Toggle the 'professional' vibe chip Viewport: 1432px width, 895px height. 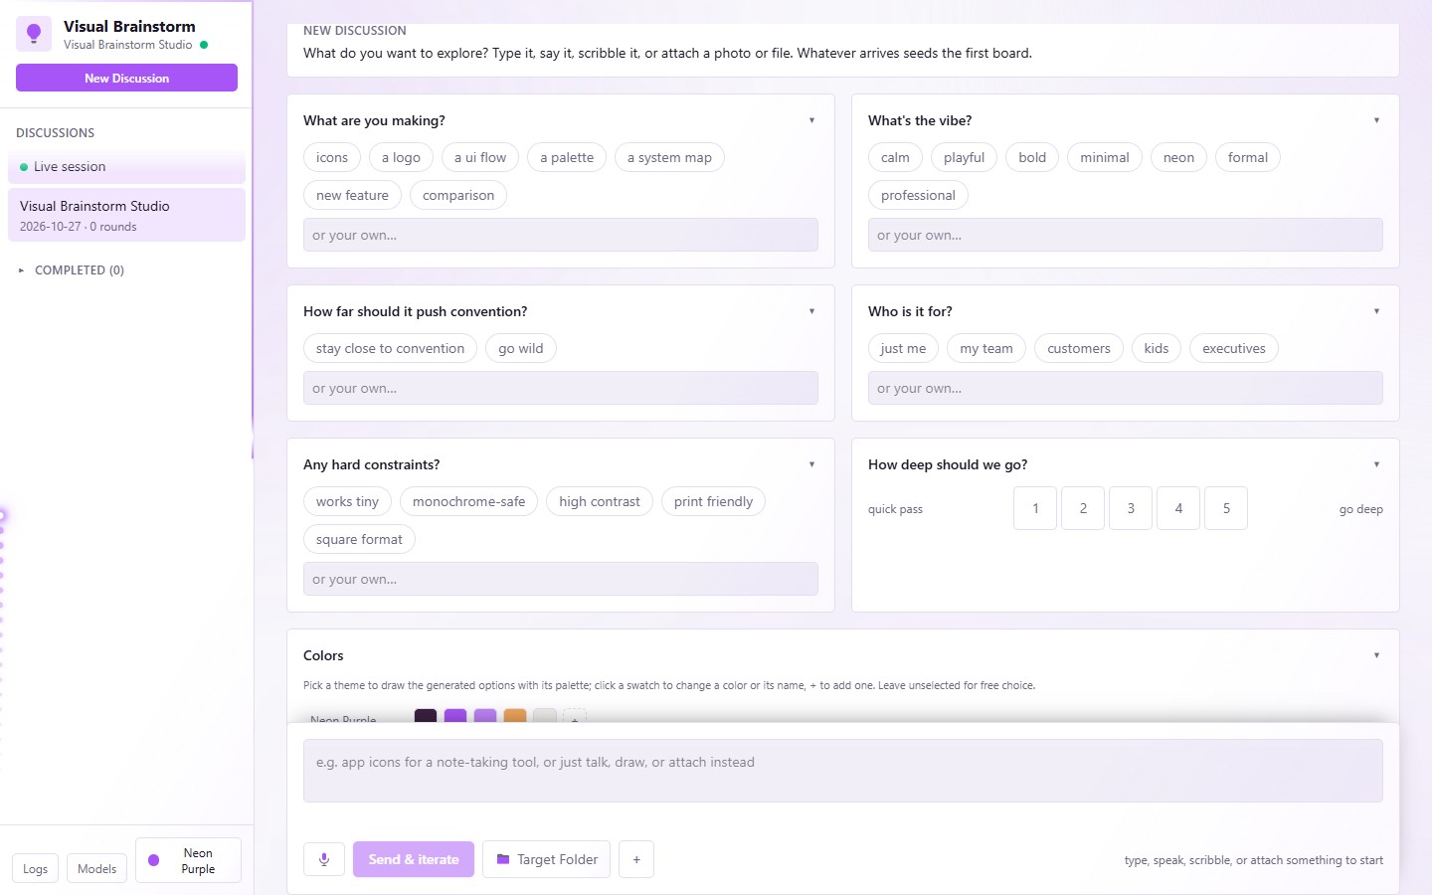(918, 195)
